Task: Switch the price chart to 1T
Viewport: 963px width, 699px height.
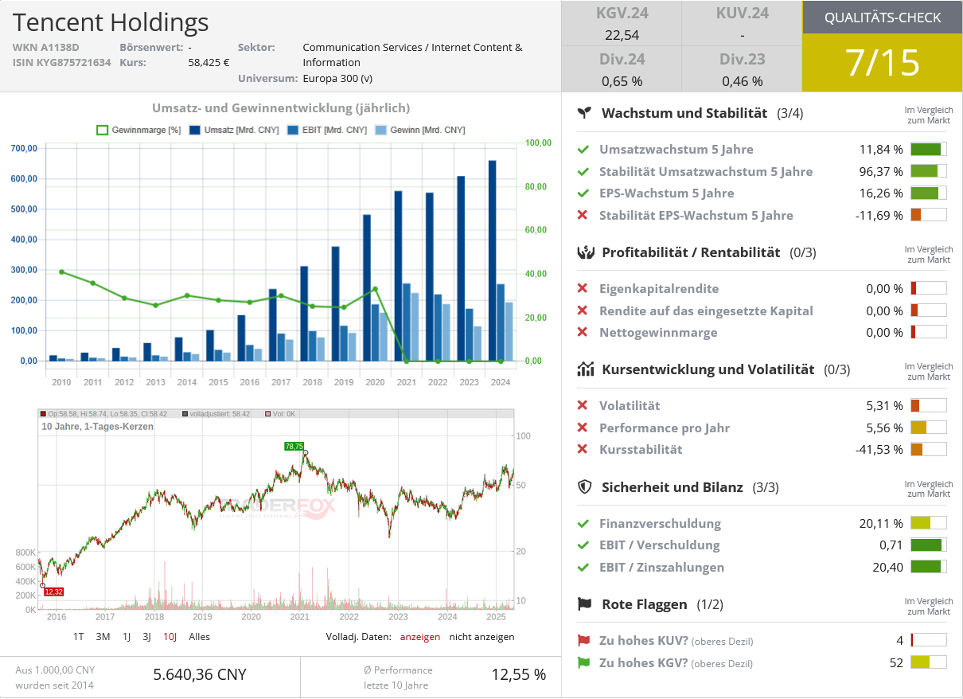Action: pyautogui.click(x=78, y=637)
